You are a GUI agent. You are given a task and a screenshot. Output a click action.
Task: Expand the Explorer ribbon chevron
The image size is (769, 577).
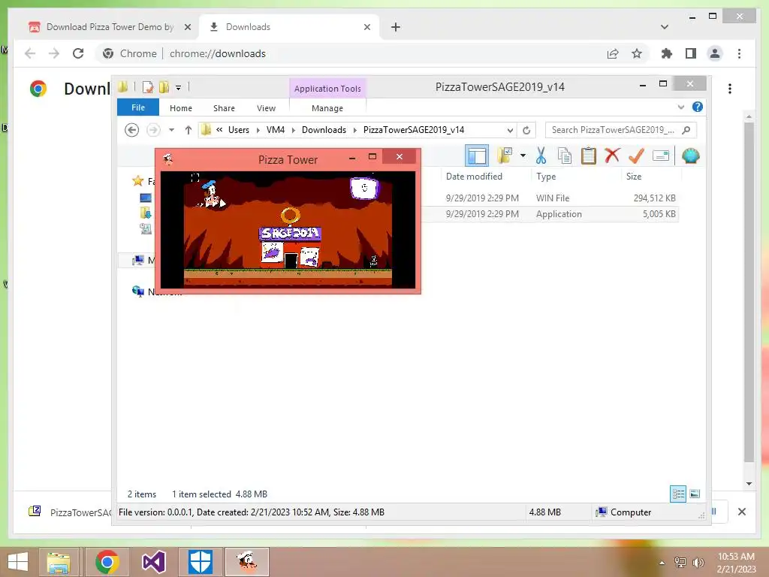(680, 107)
